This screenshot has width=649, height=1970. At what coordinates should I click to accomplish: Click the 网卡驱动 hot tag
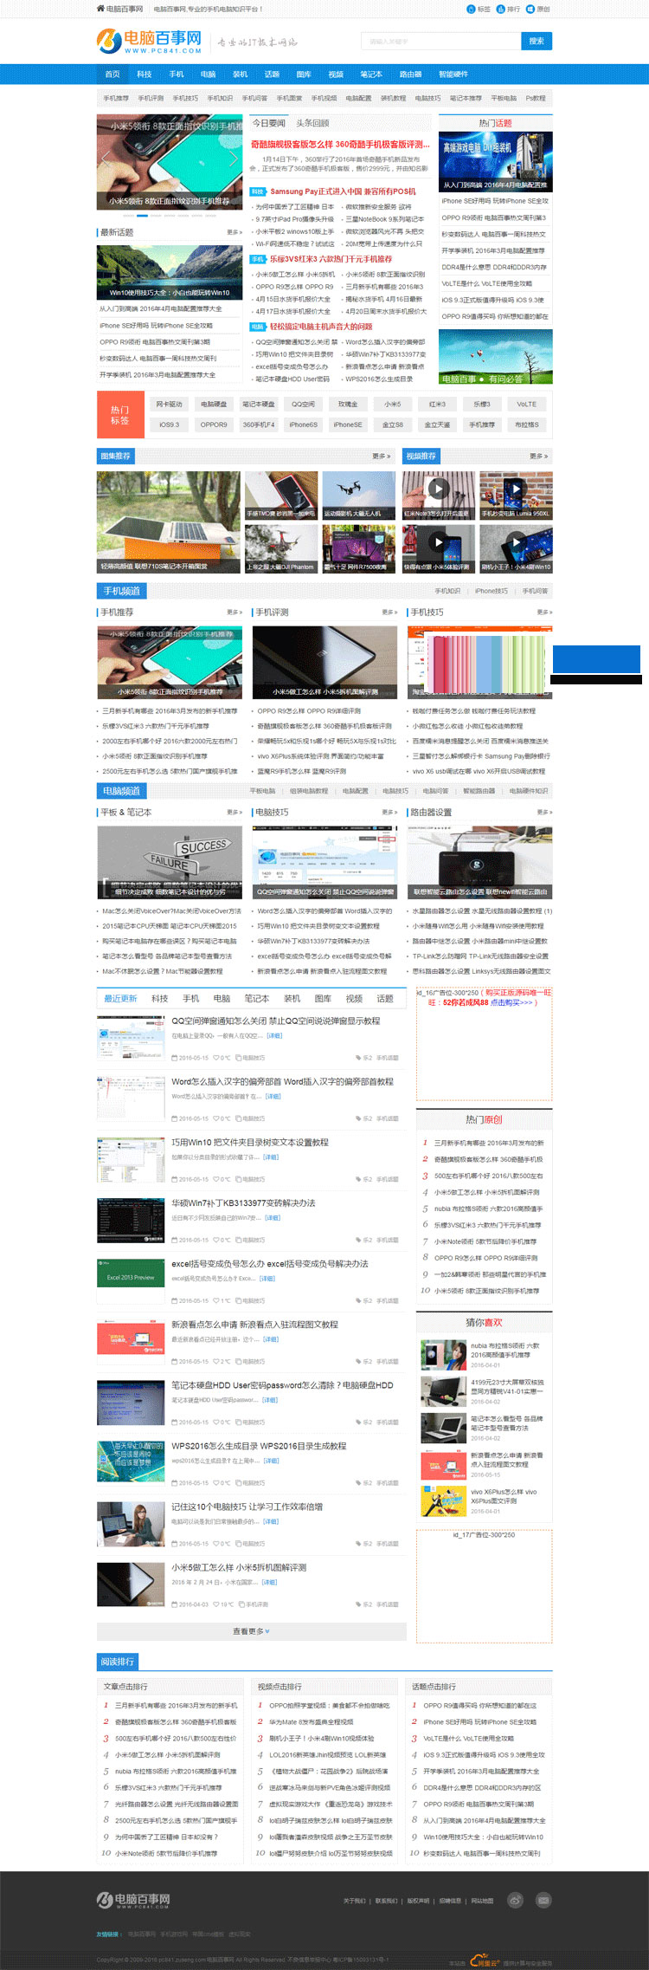[x=169, y=404]
